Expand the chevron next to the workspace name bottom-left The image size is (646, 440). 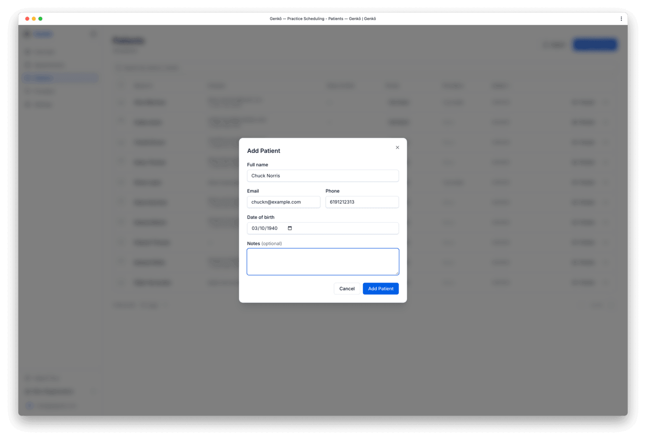94,391
